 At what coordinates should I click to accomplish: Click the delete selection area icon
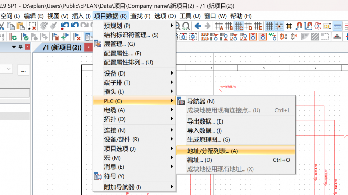click(x=32, y=26)
